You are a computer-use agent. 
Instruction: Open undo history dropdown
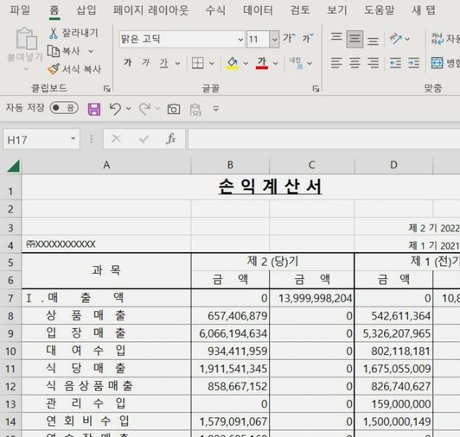(129, 109)
